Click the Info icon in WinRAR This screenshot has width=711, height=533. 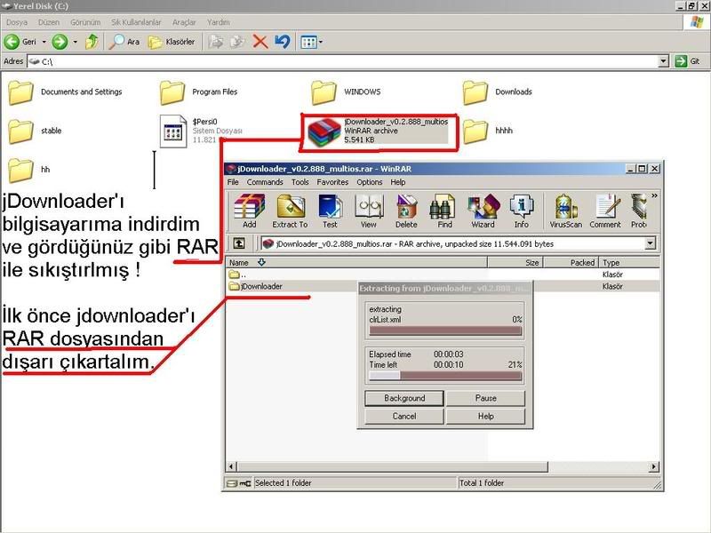pyautogui.click(x=521, y=211)
